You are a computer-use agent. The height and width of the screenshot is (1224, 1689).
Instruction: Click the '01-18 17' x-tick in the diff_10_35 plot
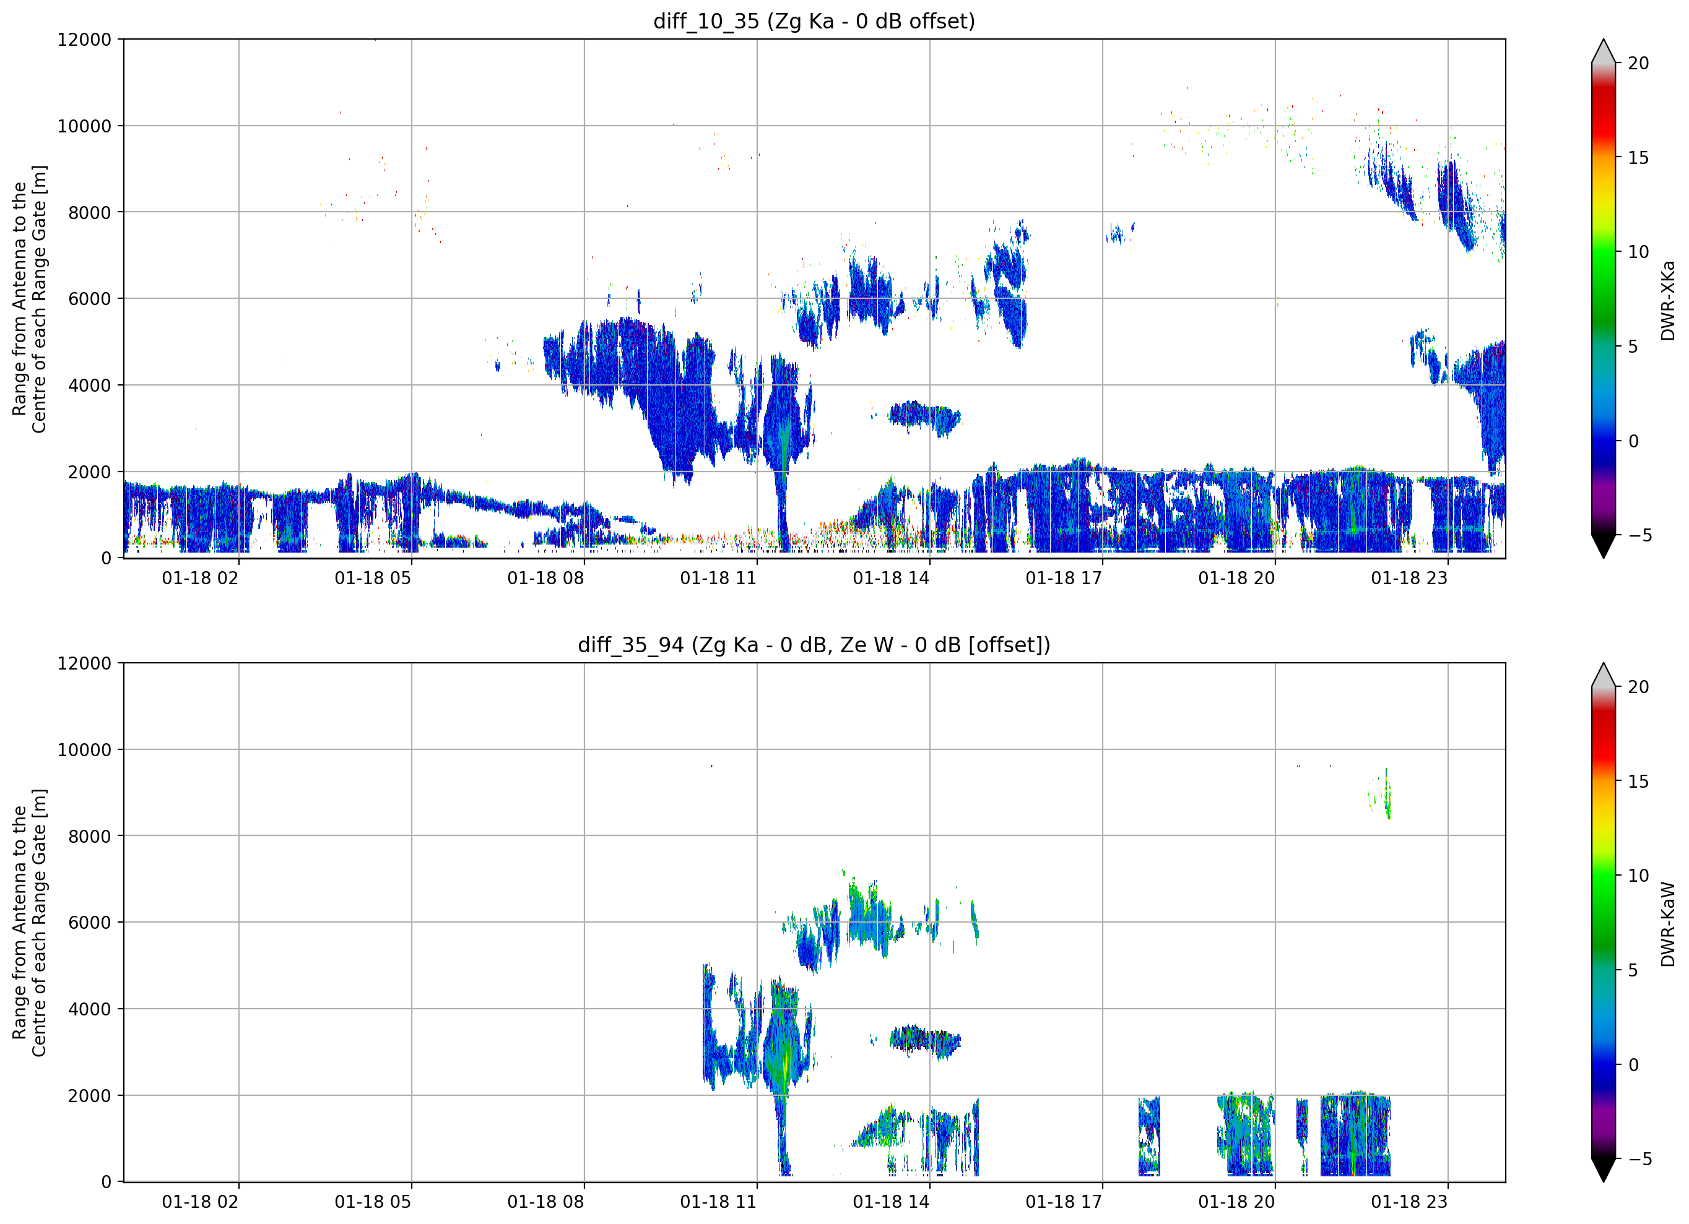(1064, 579)
